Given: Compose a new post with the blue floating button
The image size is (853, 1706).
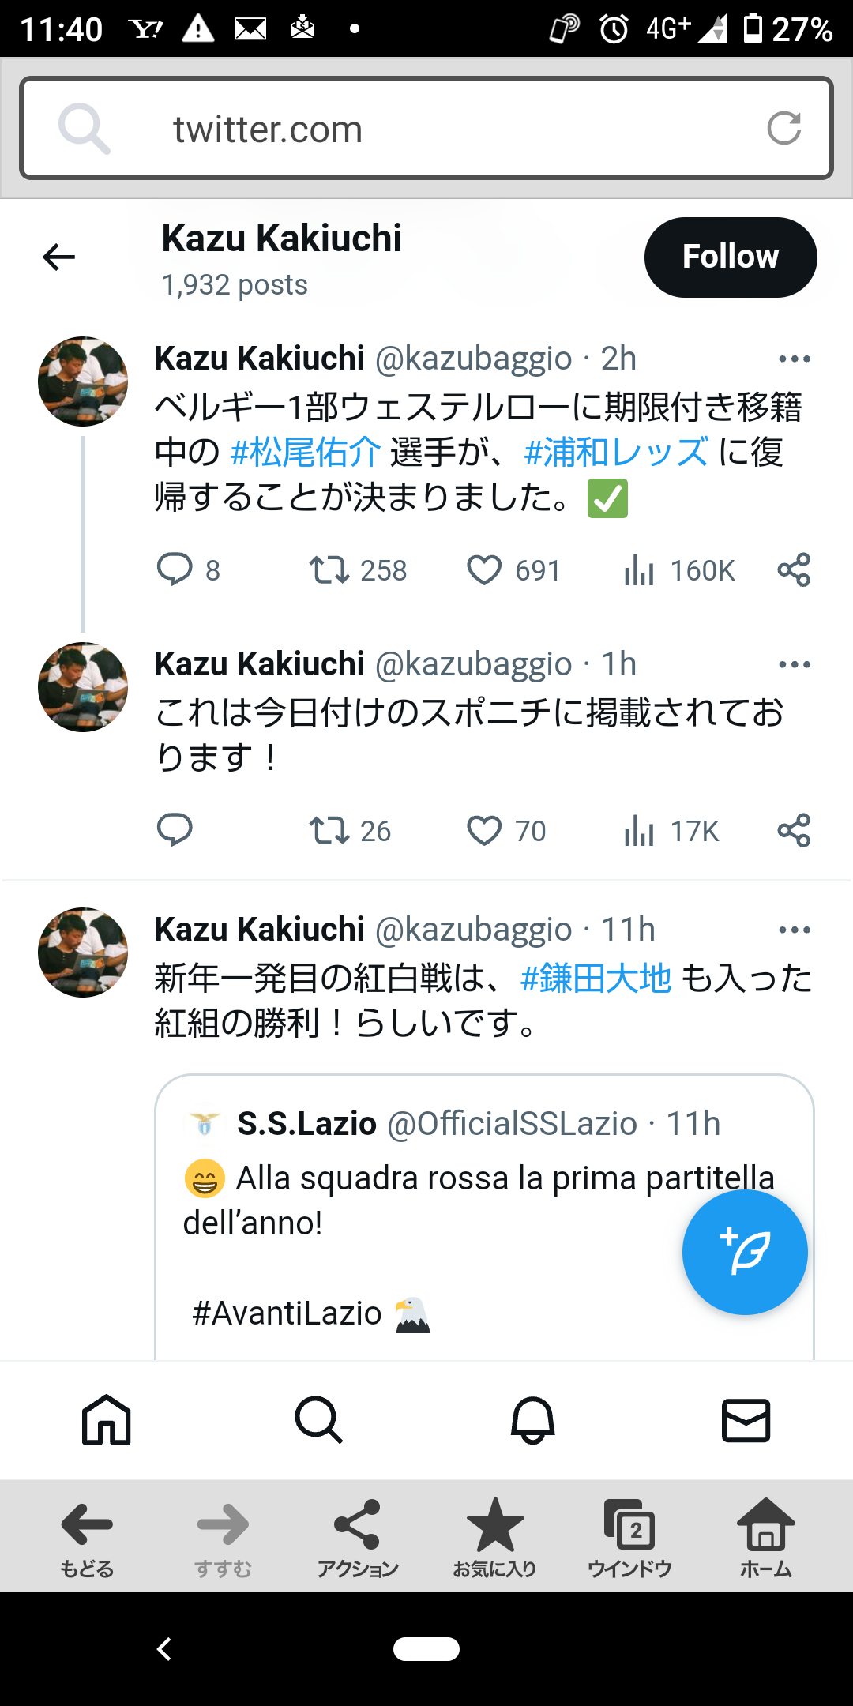Looking at the screenshot, I should tap(744, 1252).
